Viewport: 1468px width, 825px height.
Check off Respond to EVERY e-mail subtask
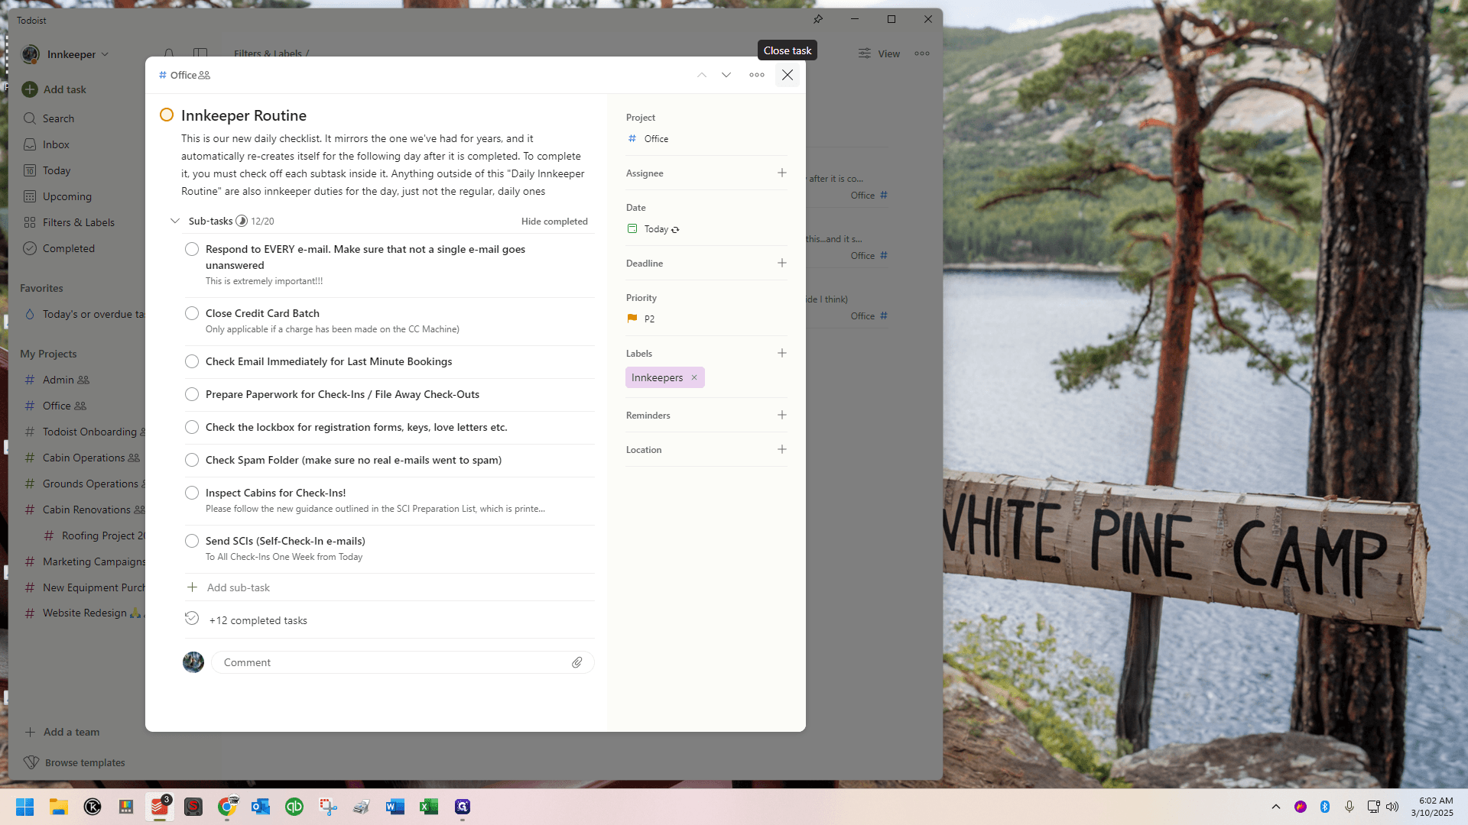click(x=192, y=249)
